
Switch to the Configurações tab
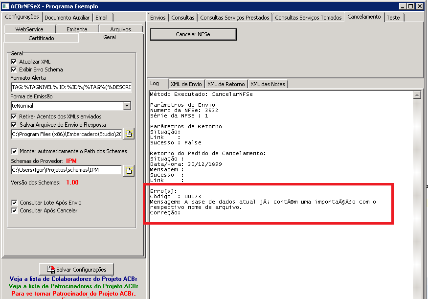[x=22, y=17]
